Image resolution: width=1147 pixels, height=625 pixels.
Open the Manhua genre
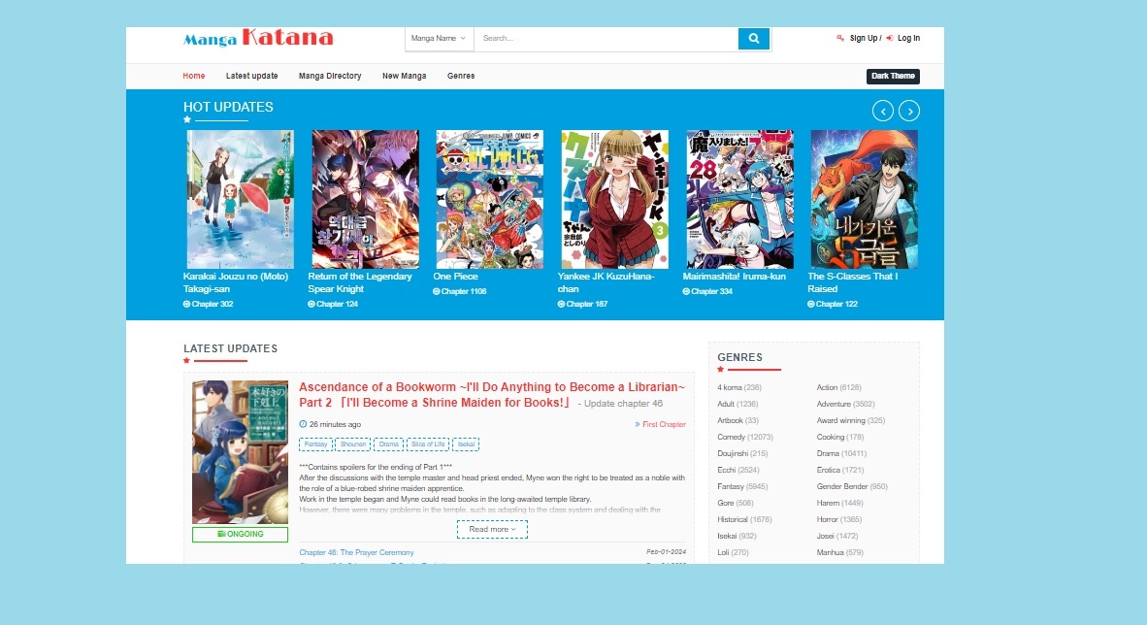click(839, 552)
